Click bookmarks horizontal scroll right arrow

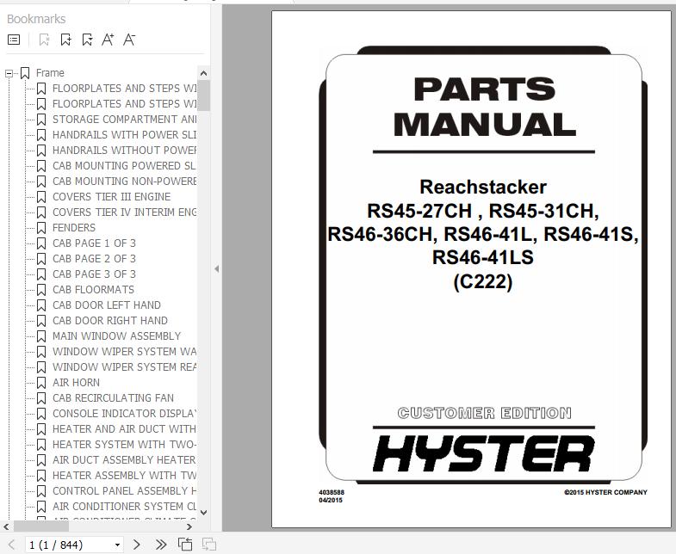click(189, 526)
